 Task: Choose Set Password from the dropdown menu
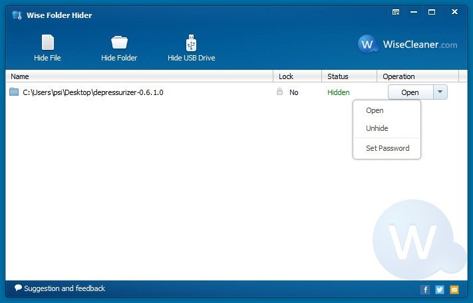(x=387, y=148)
